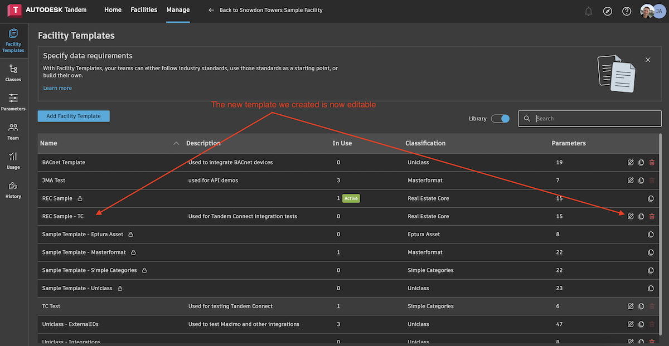Edit the REC Sample - TC template
669x346 pixels.
click(631, 216)
